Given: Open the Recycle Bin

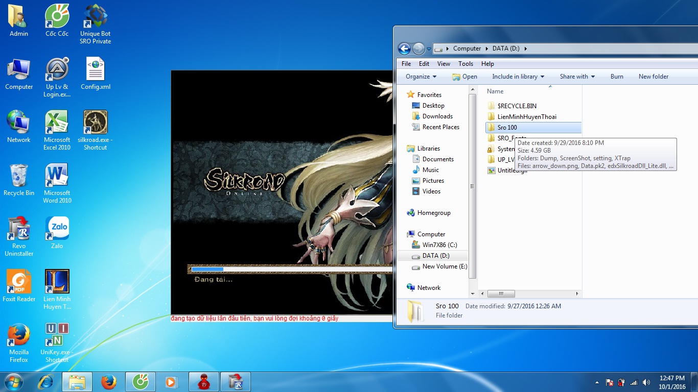Looking at the screenshot, I should point(19,180).
